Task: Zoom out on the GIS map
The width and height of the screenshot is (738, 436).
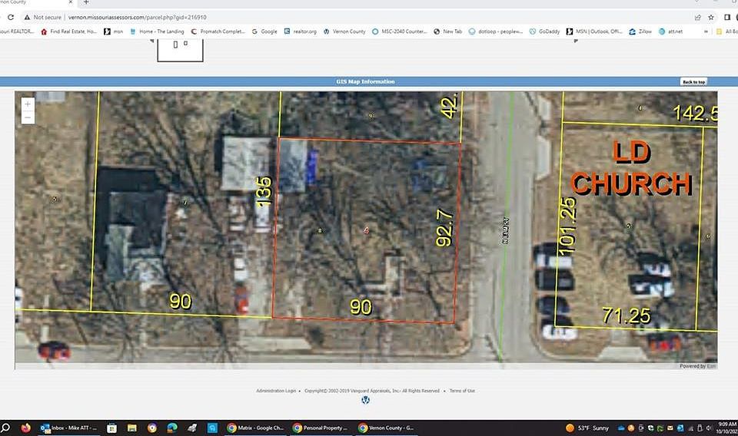Action: 28,117
